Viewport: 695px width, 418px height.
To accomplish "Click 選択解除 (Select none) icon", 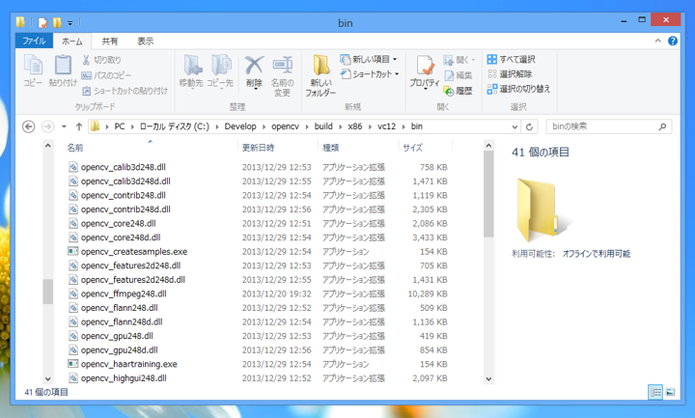I will tap(492, 74).
